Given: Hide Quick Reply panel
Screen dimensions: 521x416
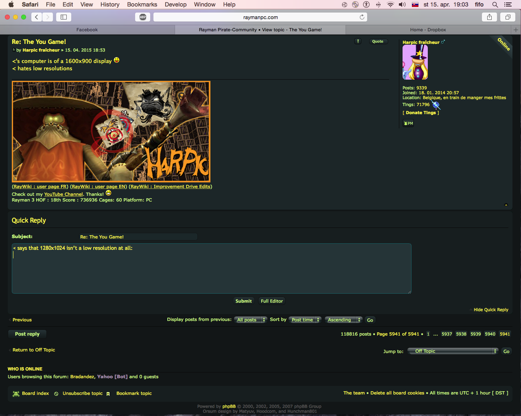Looking at the screenshot, I should (491, 310).
